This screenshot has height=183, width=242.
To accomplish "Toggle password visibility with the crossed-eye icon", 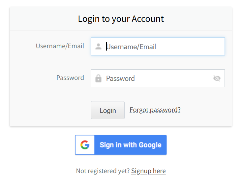I will click(x=217, y=78).
